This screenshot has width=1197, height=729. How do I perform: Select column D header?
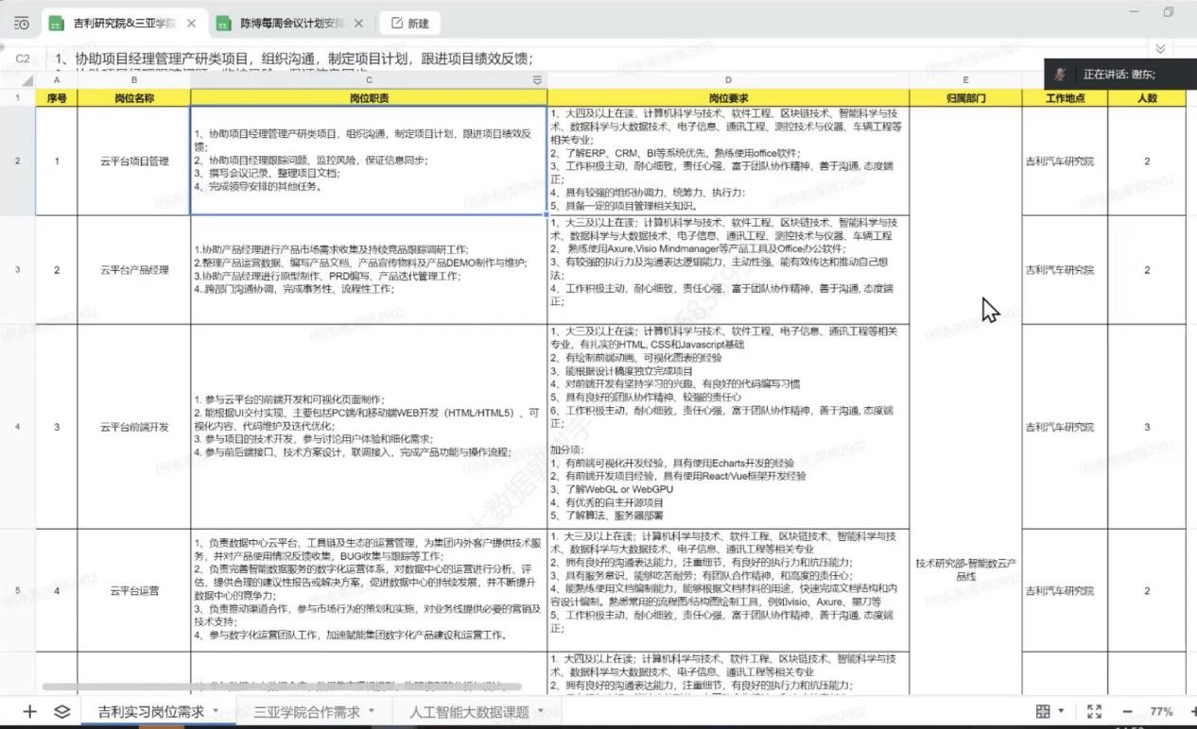[728, 80]
